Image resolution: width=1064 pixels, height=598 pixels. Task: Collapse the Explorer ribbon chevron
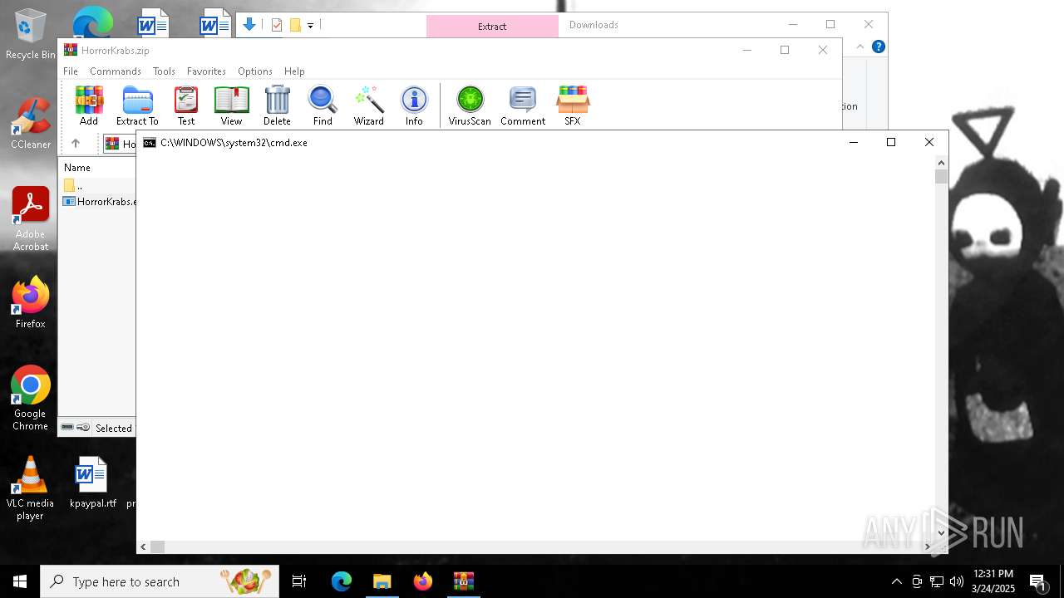860,47
